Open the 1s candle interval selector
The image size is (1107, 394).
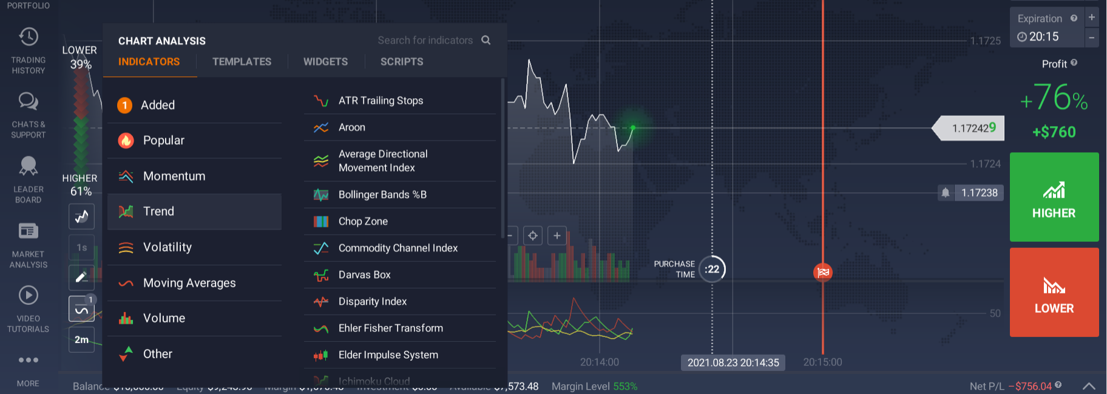point(81,247)
